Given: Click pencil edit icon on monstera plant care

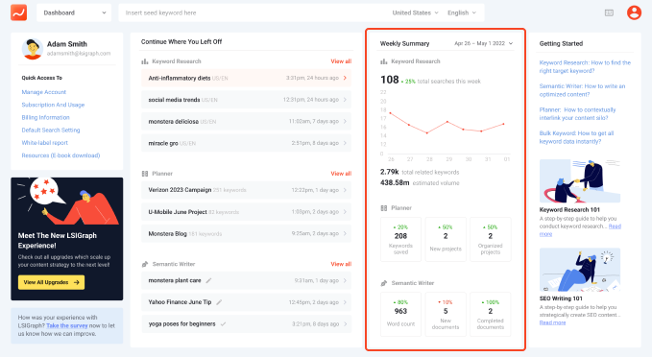Looking at the screenshot, I should coord(208,280).
